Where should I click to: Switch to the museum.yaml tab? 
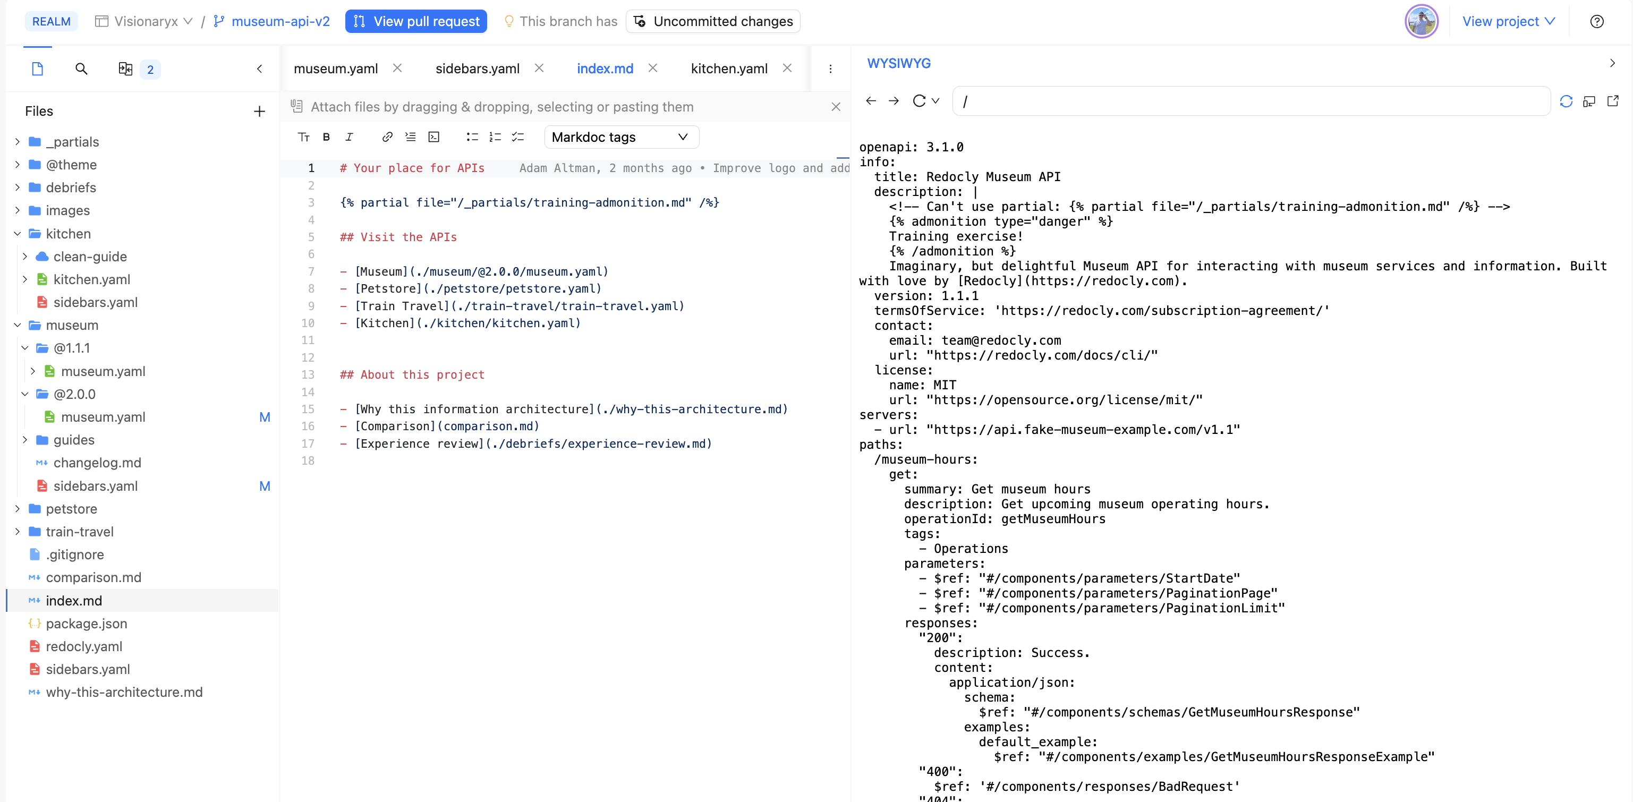pyautogui.click(x=335, y=69)
